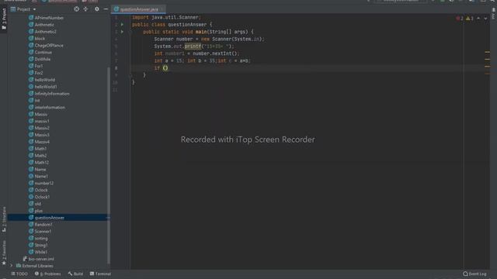Open the helloWorld1 class

(x=43, y=87)
